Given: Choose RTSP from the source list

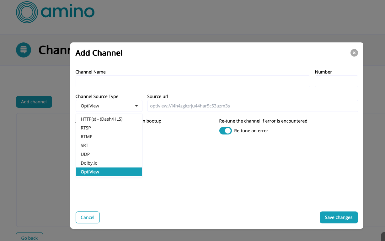Looking at the screenshot, I should (x=86, y=128).
